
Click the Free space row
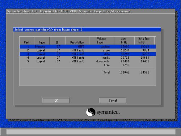88,65
